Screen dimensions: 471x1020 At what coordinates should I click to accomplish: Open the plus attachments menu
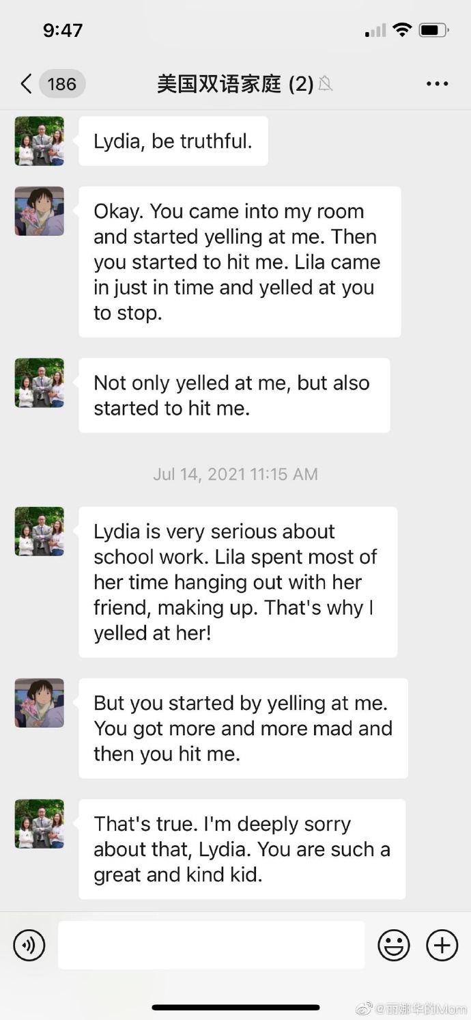[x=442, y=946]
